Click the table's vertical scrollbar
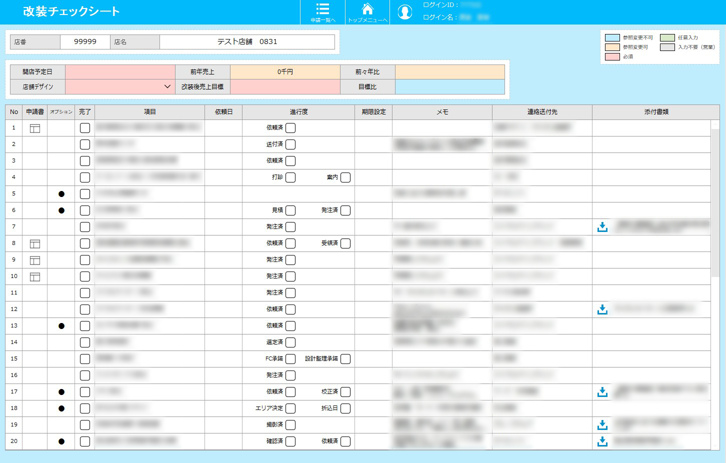 pos(715,200)
